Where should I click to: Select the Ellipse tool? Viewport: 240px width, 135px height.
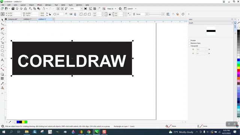click(x=2, y=51)
